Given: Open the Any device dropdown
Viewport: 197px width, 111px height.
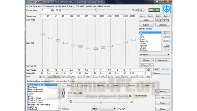Looking at the screenshot, I should (154, 54).
